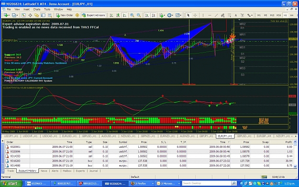This screenshot has height=187, width=299.
Task: Toggle chart Auto Scroll
Action: 147,15
